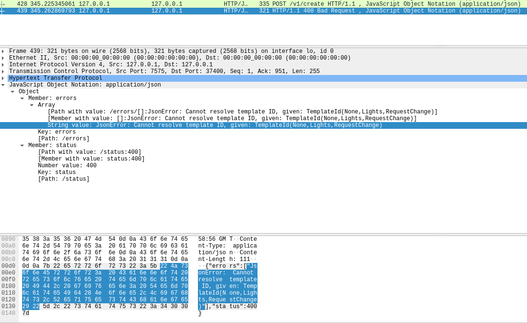This screenshot has height=323, width=527.
Task: Select the Key: status field
Action: coord(57,173)
